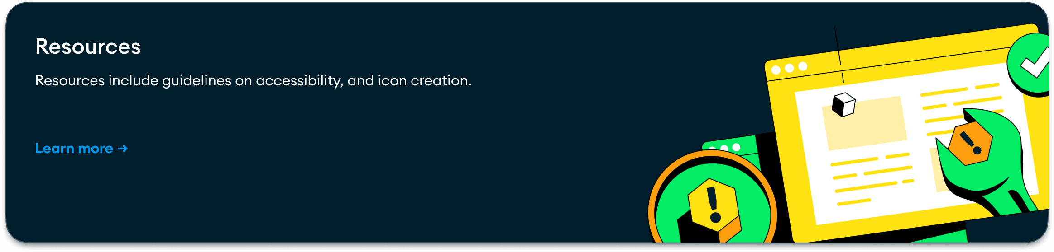Click the three white dots on the yellow window
The height and width of the screenshot is (252, 1054).
coord(789,68)
